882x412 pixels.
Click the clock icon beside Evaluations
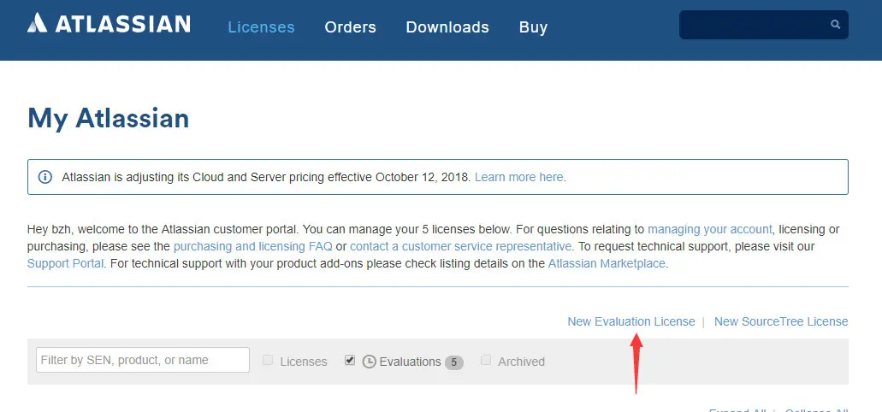(x=370, y=362)
